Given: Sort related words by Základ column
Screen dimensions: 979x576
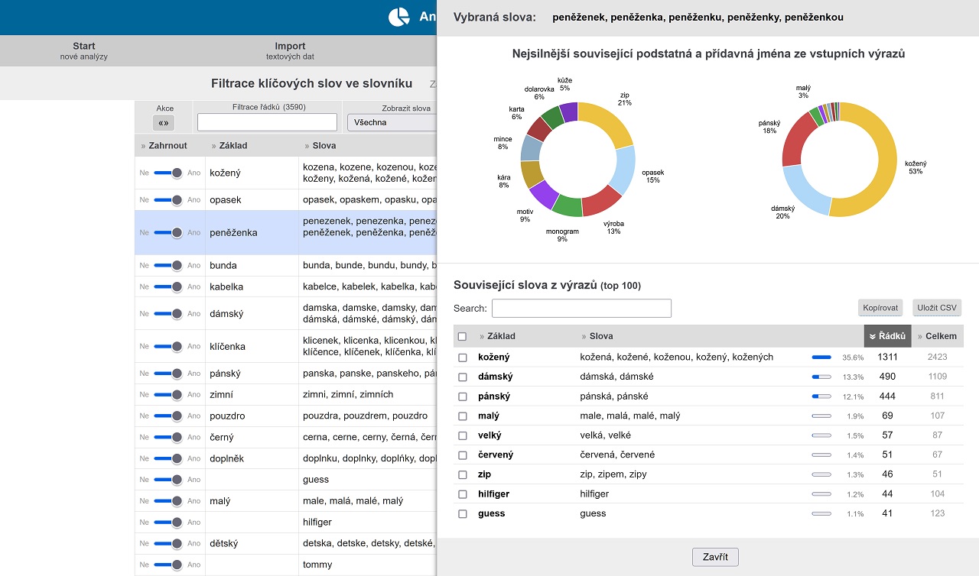Looking at the screenshot, I should [x=497, y=336].
